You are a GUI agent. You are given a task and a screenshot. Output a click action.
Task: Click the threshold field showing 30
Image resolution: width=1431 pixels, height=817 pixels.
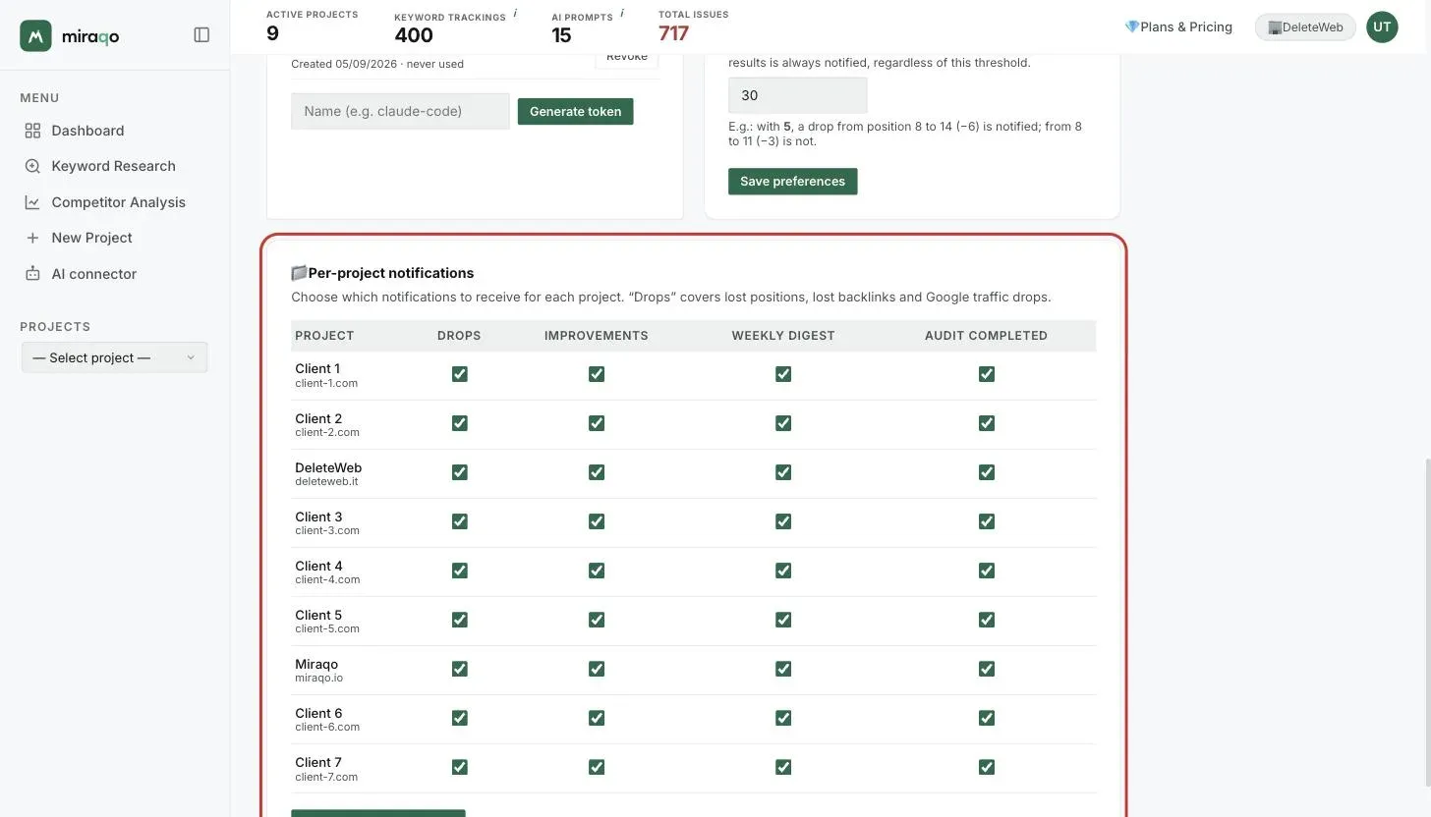point(797,95)
